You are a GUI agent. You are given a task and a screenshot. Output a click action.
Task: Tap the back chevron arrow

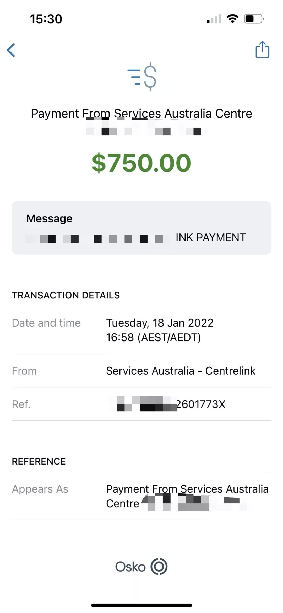pyautogui.click(x=11, y=50)
